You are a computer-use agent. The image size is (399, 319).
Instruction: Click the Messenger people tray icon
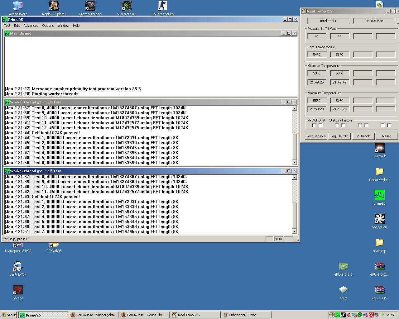(x=354, y=315)
